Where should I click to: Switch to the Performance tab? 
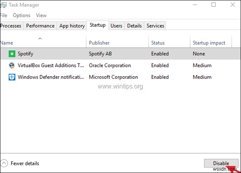click(x=40, y=26)
